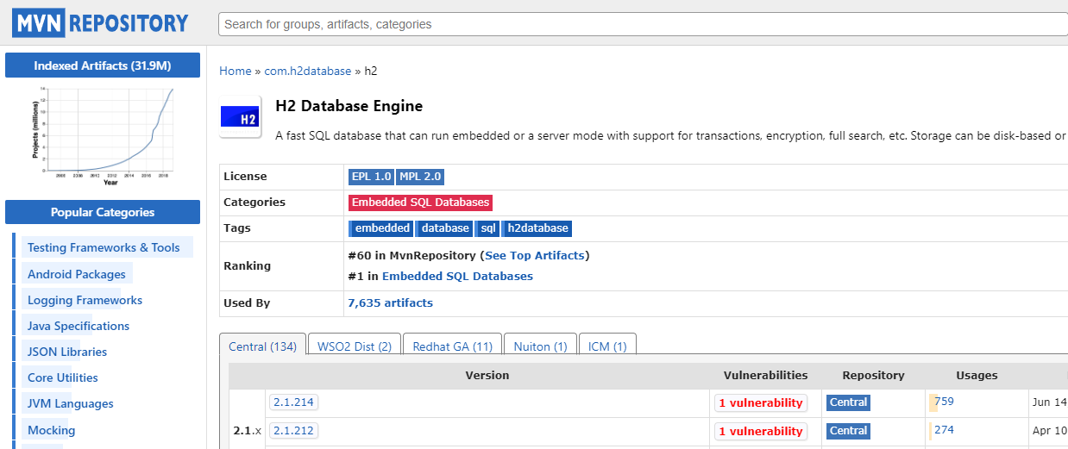Click the 2.1.x version group label
This screenshot has height=449, width=1068.
click(247, 429)
